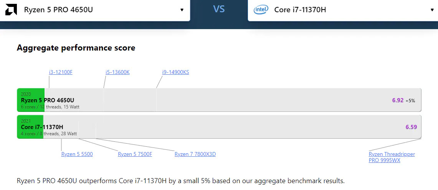This screenshot has width=438, height=190.
Task: Open the Core i7-11370H dropdown arrow
Action: (x=432, y=10)
